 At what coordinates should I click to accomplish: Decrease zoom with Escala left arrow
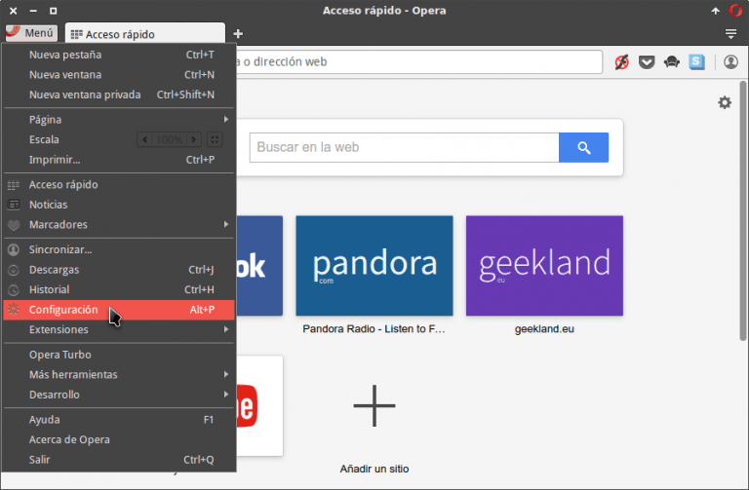tap(145, 139)
